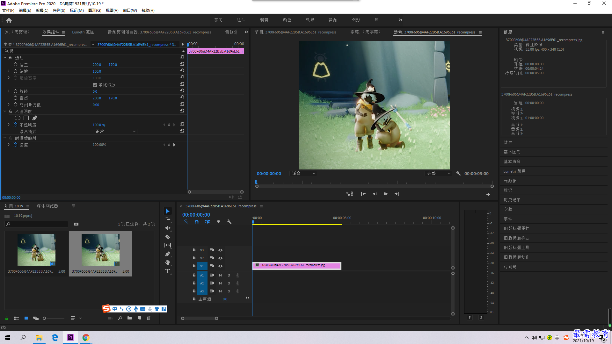The image size is (612, 344).
Task: Collapse the motion effect group
Action: coord(5,58)
